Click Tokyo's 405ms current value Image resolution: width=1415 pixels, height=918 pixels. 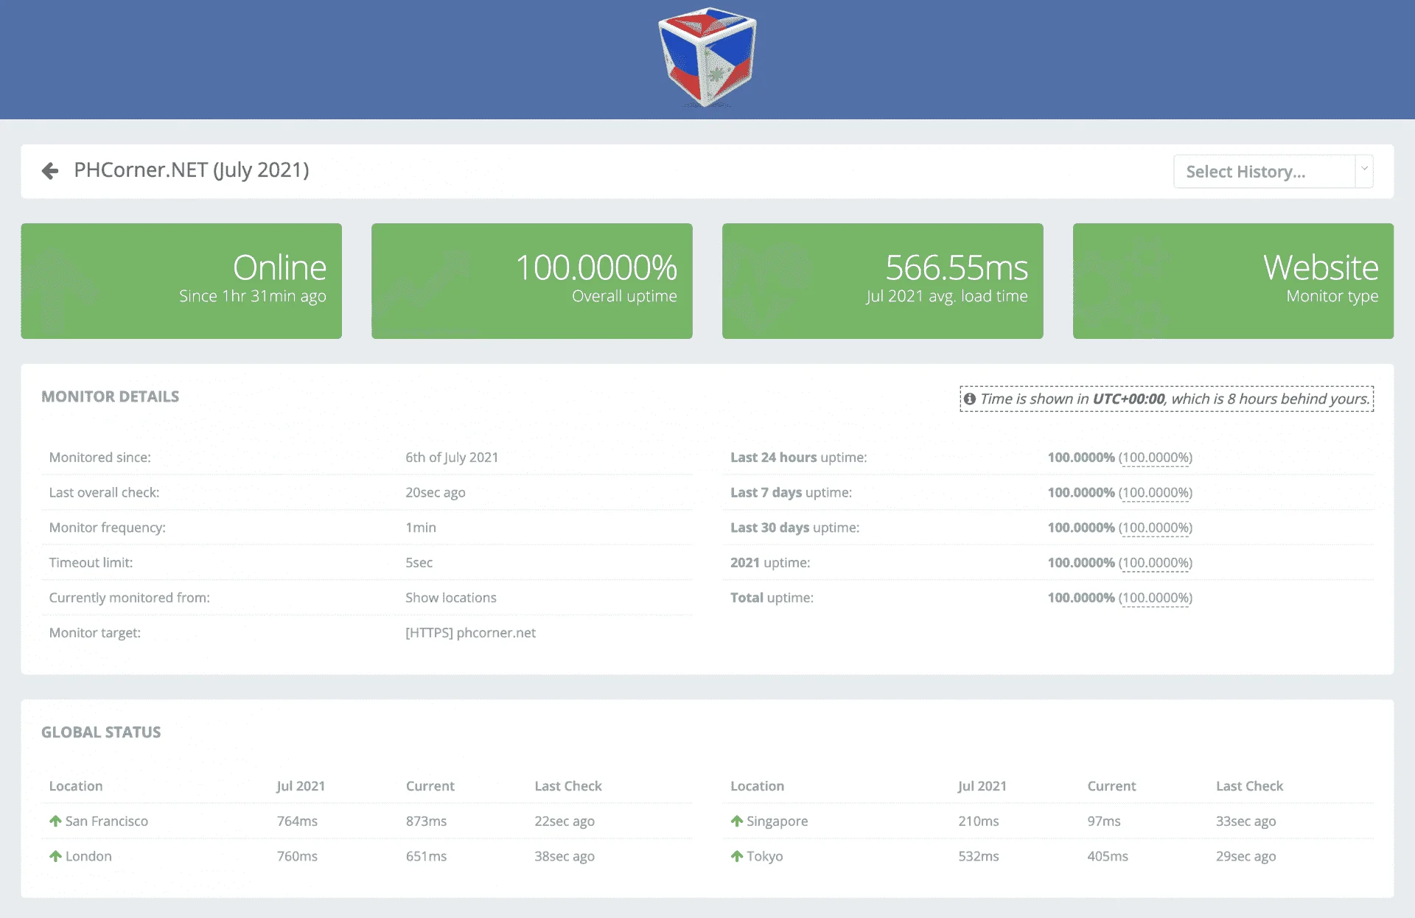tap(1108, 856)
